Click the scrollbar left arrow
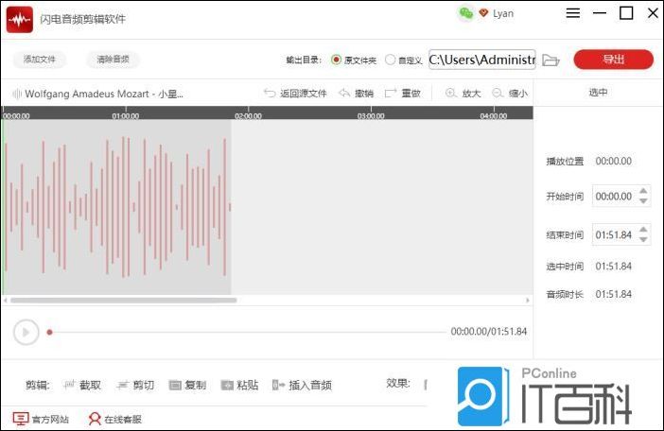 (x=5, y=301)
